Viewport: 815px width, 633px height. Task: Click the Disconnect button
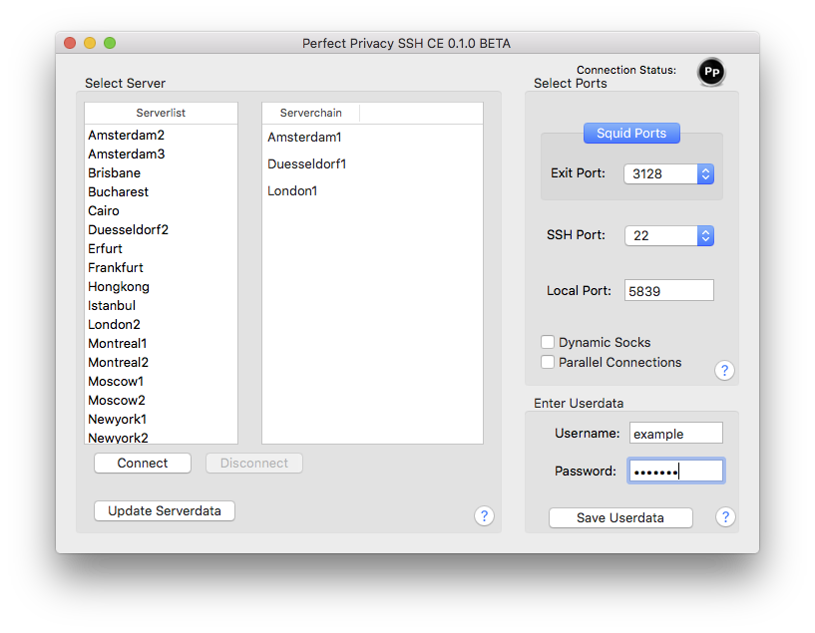(x=254, y=463)
